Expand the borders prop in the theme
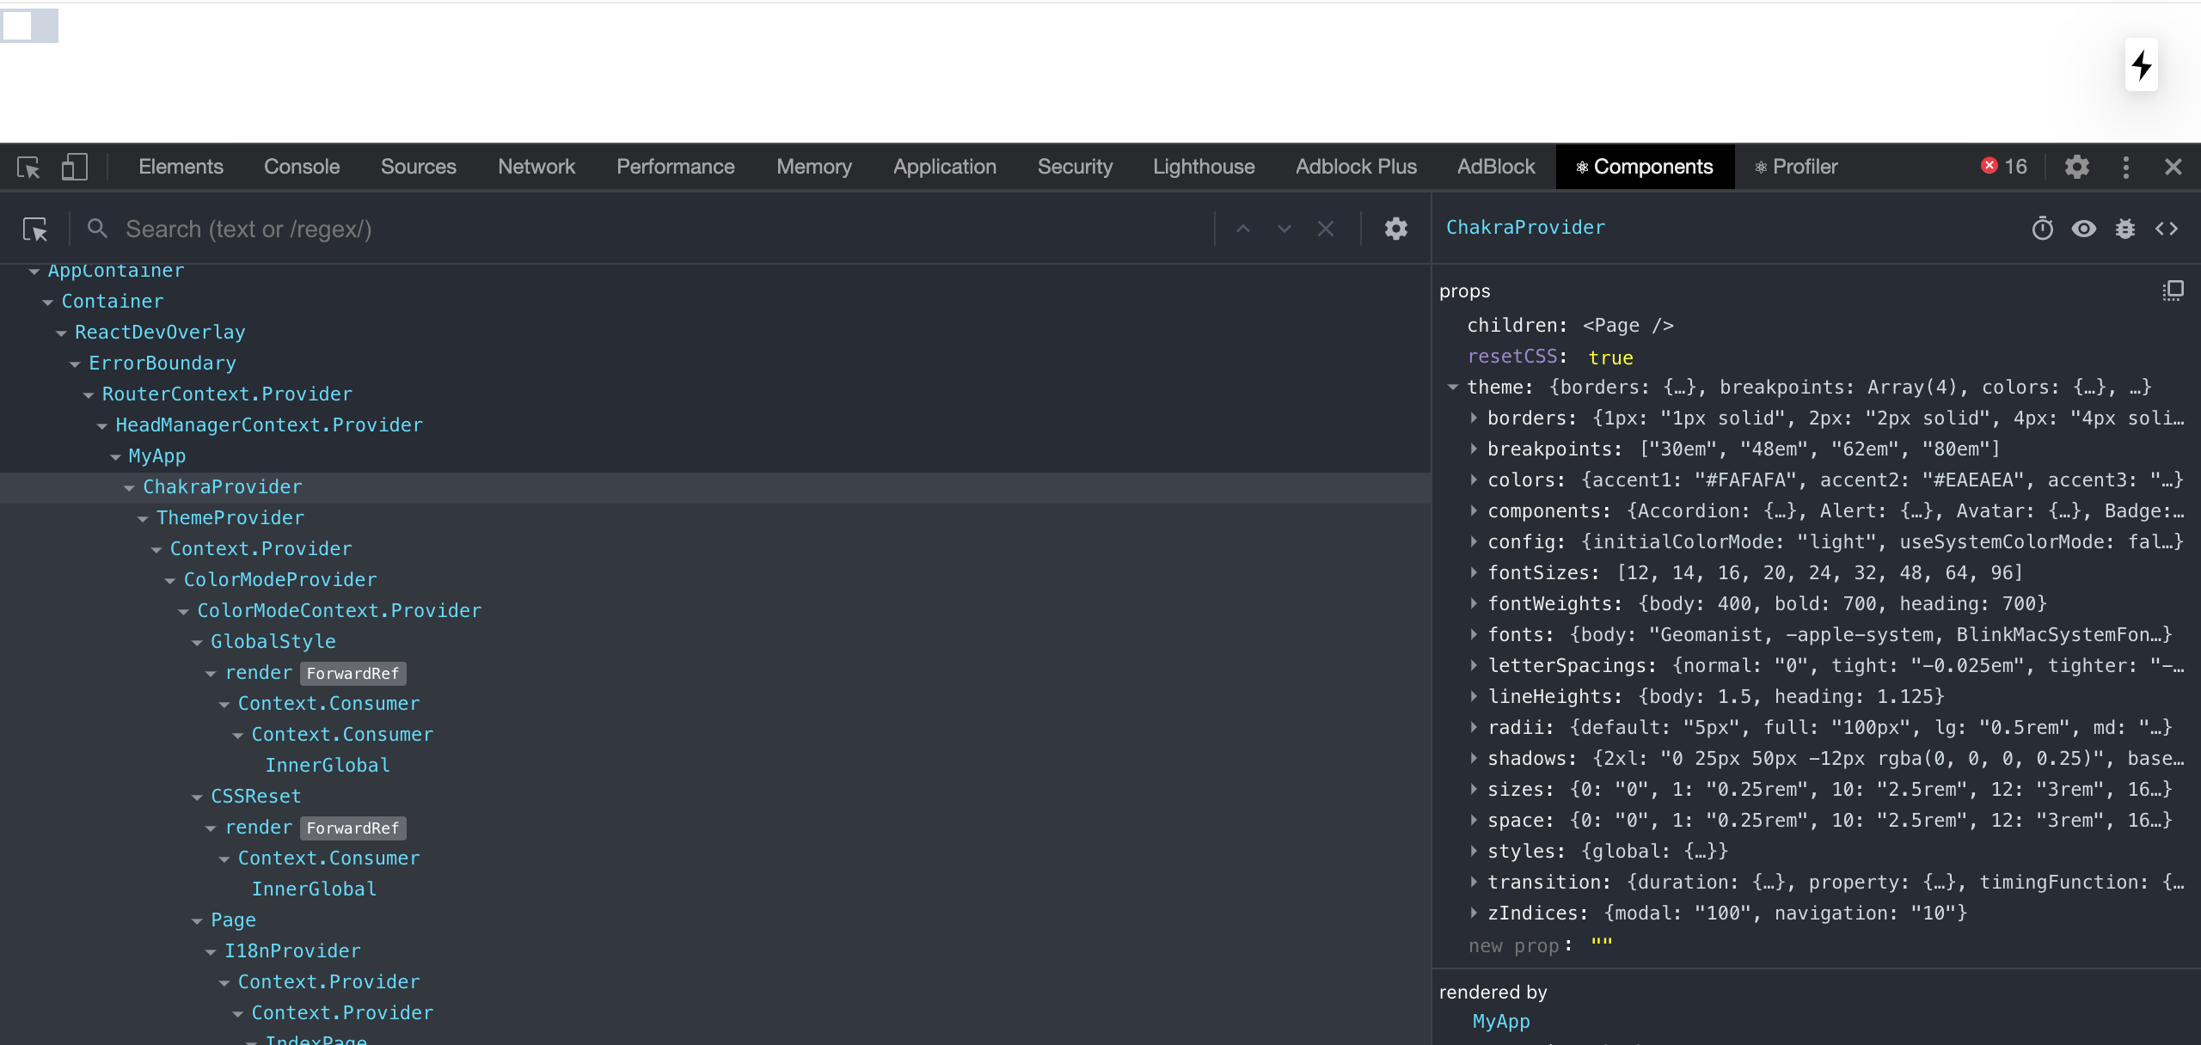Image resolution: width=2201 pixels, height=1045 pixels. pyautogui.click(x=1474, y=418)
